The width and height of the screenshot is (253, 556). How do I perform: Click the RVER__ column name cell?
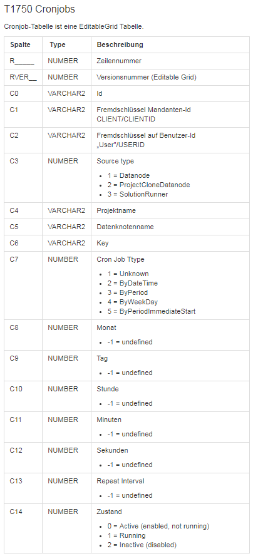tap(23, 77)
